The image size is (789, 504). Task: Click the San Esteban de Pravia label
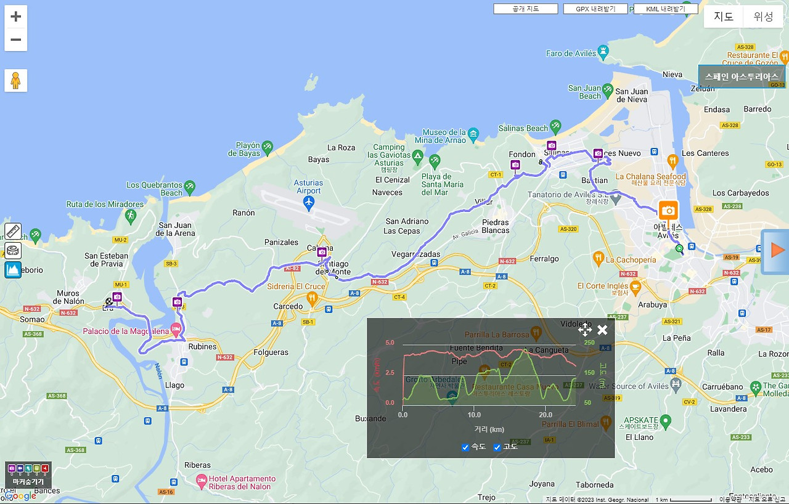(x=107, y=259)
